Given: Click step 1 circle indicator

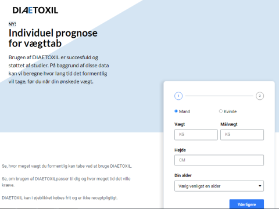Looking at the screenshot, I should pyautogui.click(x=178, y=96).
